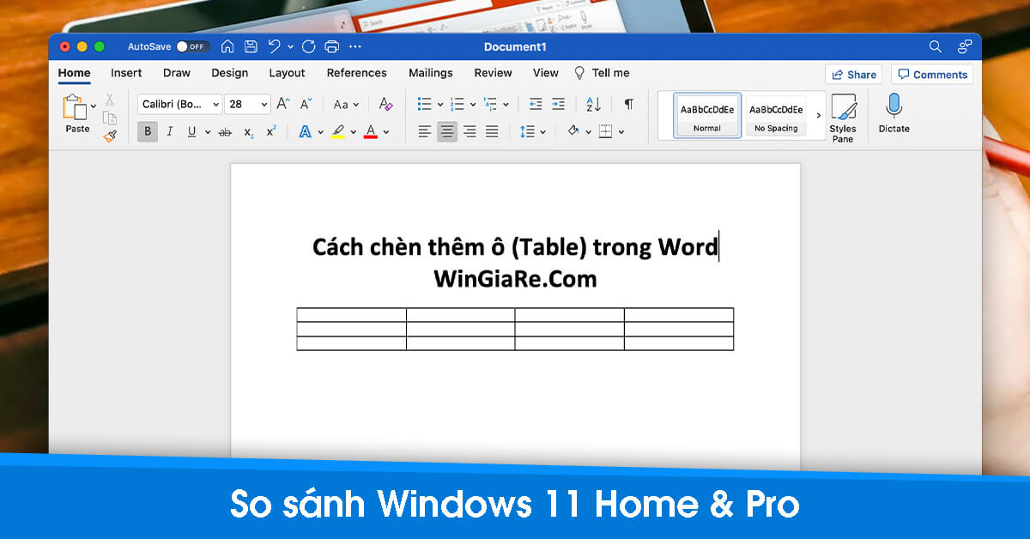Screen dimensions: 1030x539
Task: Click the Decrease Indent icon
Action: (536, 104)
